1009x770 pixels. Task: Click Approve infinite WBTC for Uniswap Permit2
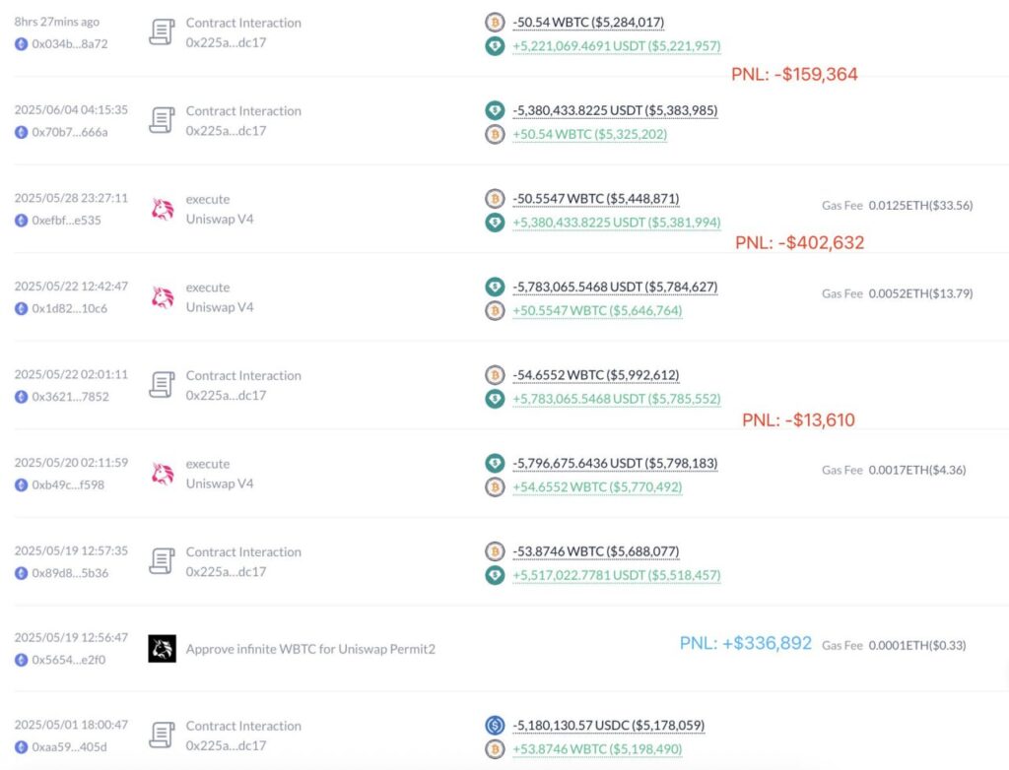coord(310,649)
